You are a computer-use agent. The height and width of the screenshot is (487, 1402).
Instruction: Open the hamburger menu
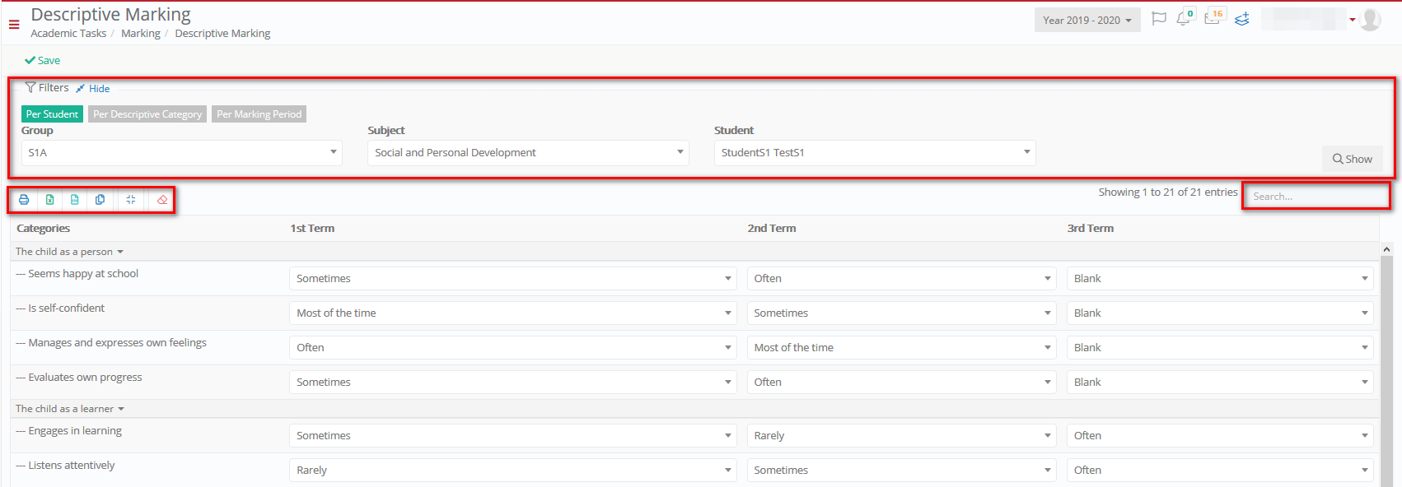click(14, 25)
